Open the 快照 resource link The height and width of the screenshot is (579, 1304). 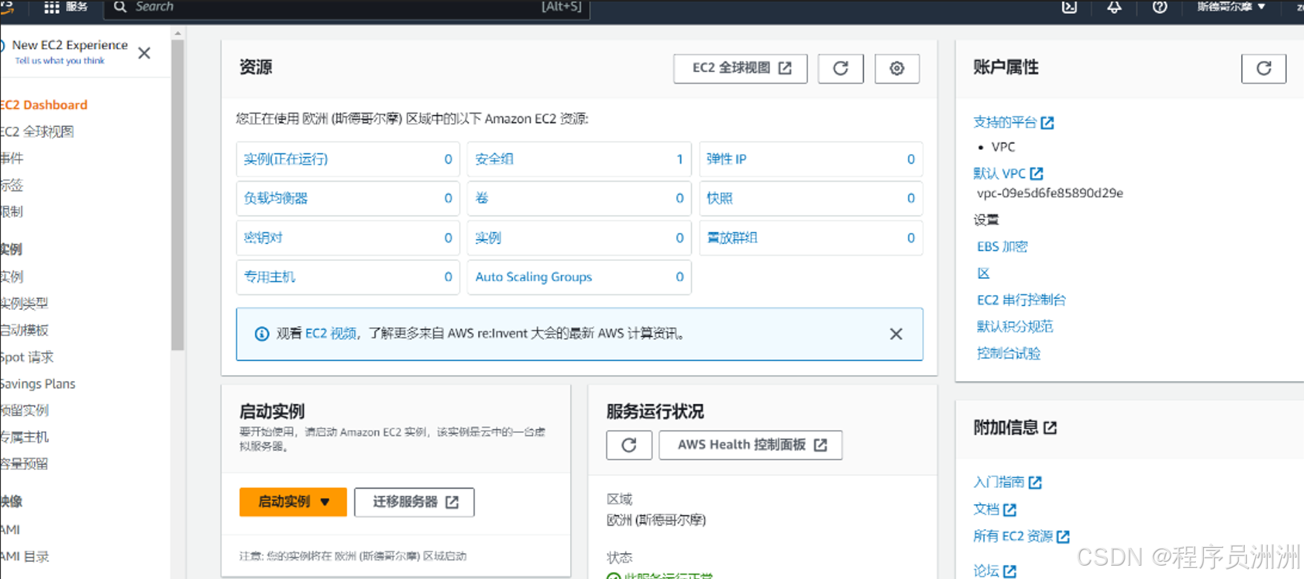point(720,198)
